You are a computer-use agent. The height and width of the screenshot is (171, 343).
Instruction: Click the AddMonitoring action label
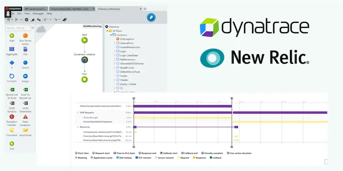[92, 26]
